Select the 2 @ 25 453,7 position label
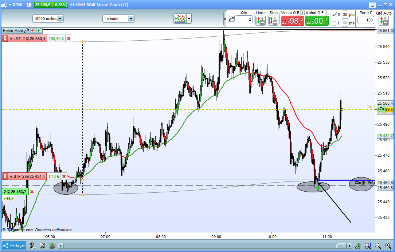395x252 pixels. [15, 192]
